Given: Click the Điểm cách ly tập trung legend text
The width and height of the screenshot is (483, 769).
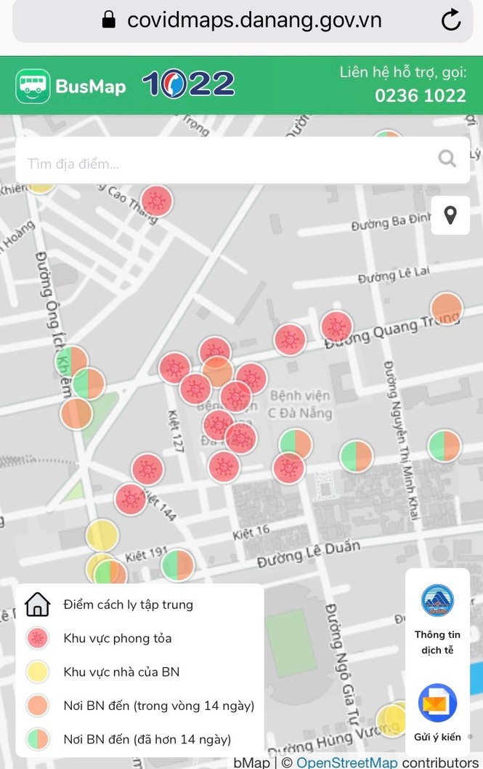Looking at the screenshot, I should tap(129, 604).
